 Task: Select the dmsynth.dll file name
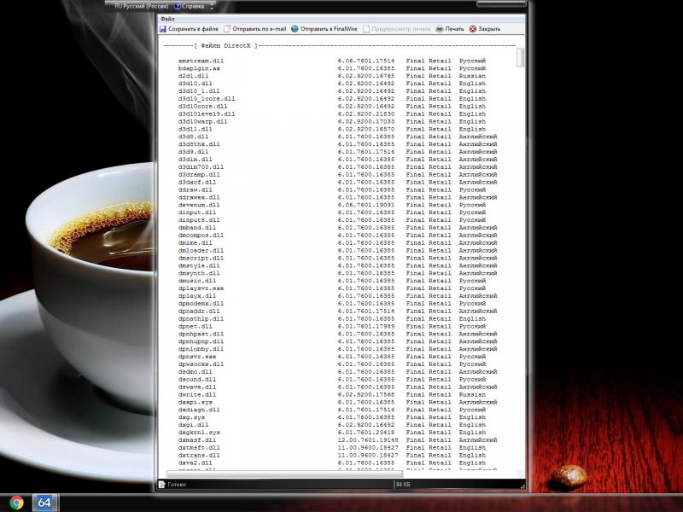(x=199, y=273)
